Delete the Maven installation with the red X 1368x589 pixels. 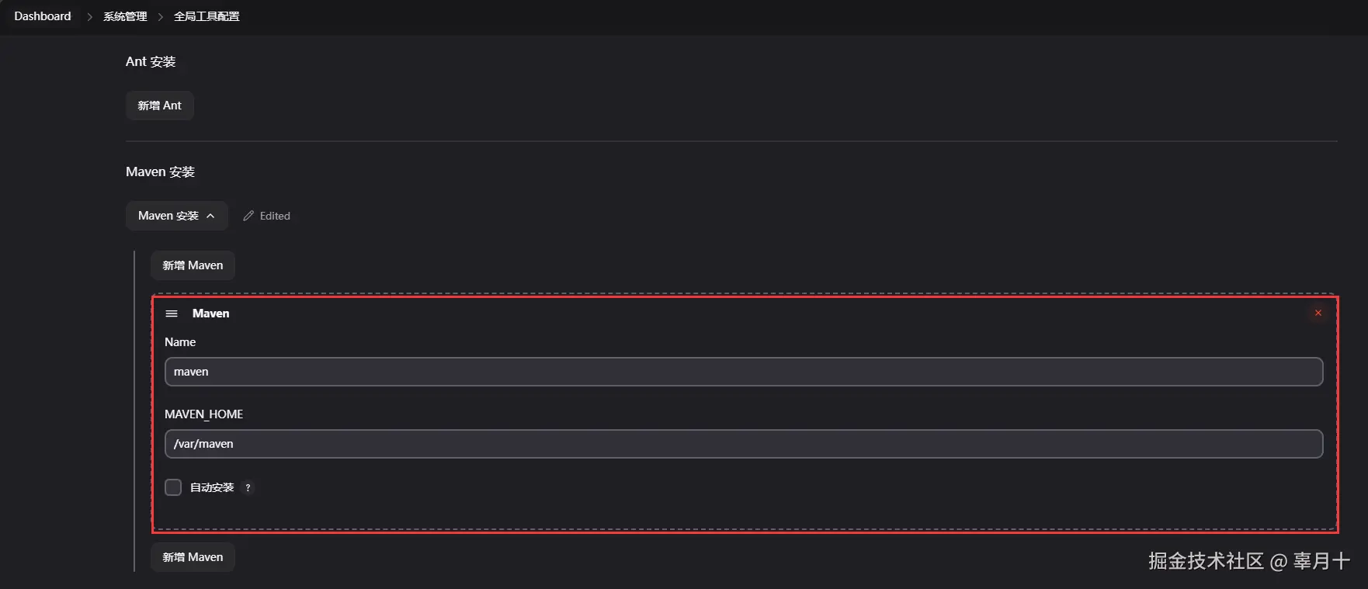[x=1318, y=313]
